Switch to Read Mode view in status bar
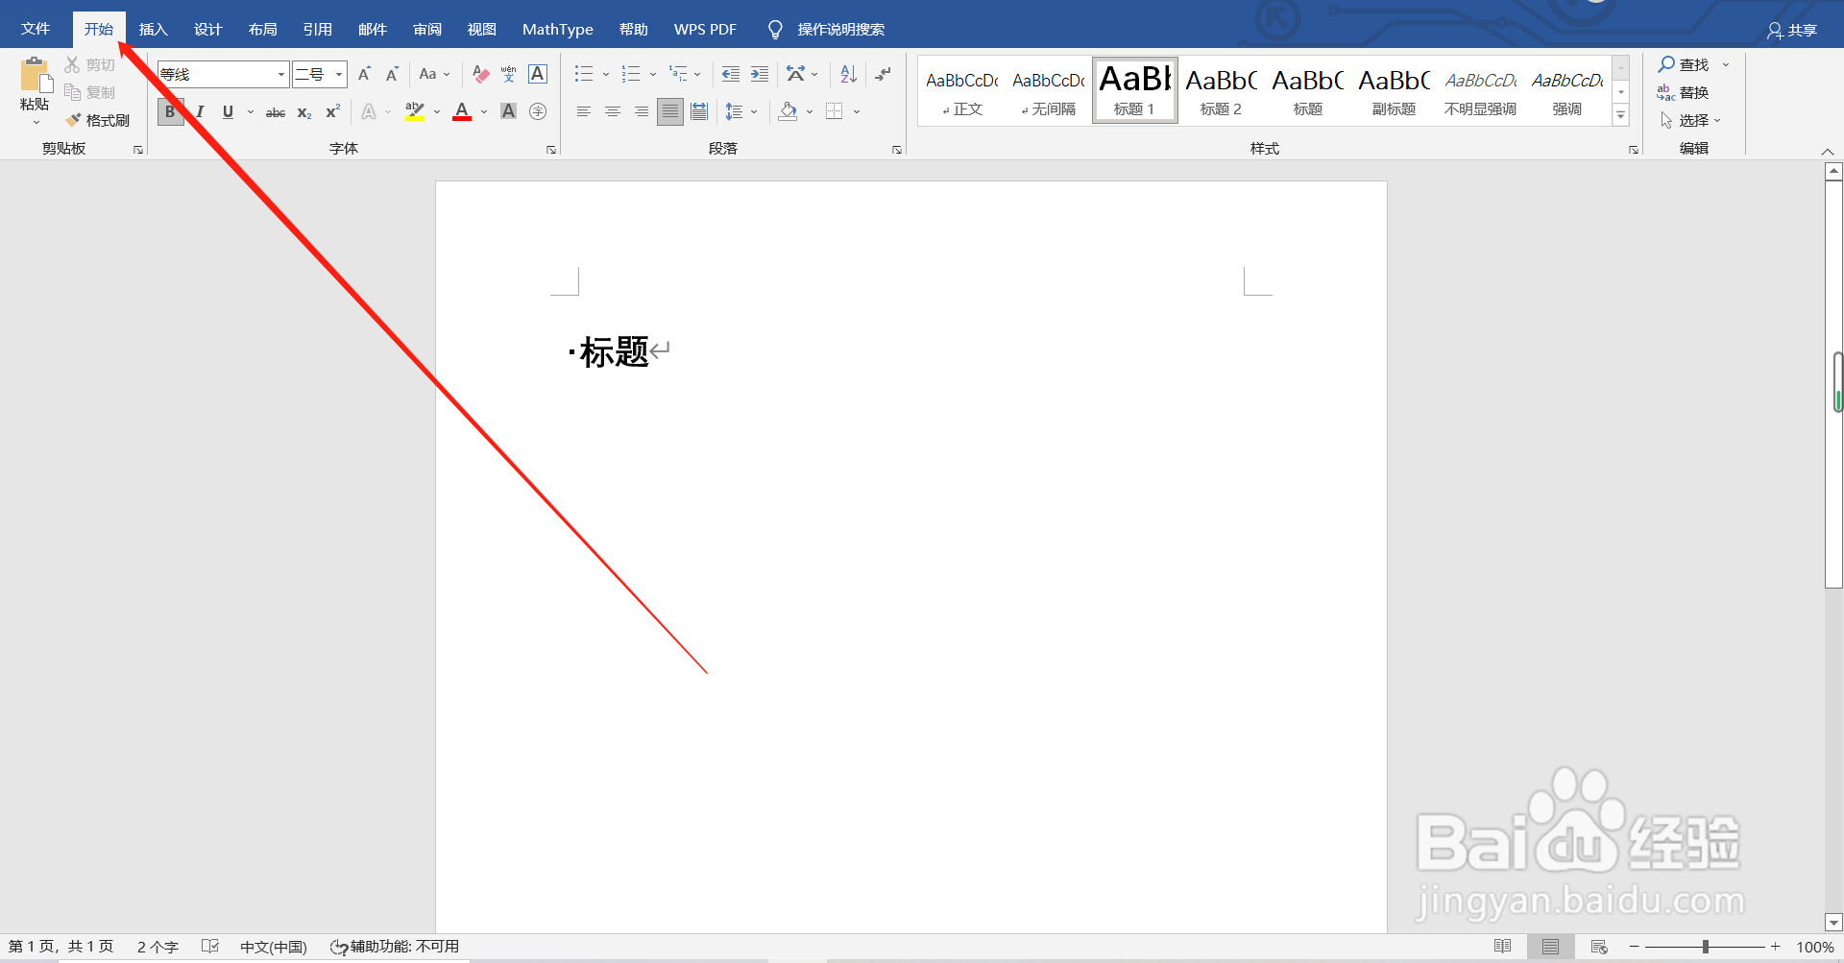This screenshot has width=1844, height=963. (x=1503, y=947)
